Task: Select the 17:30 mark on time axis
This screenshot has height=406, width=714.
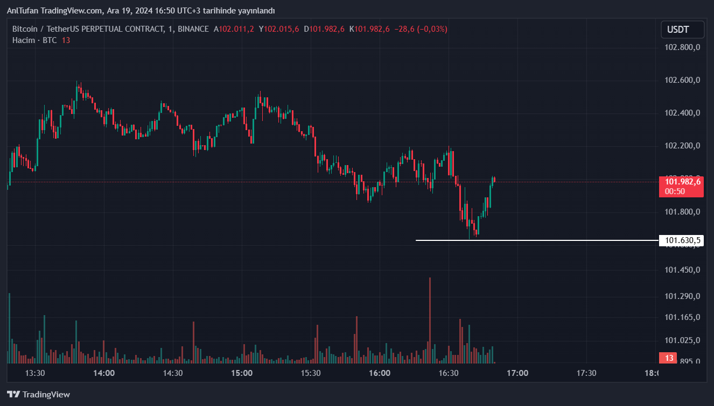Action: coord(586,373)
